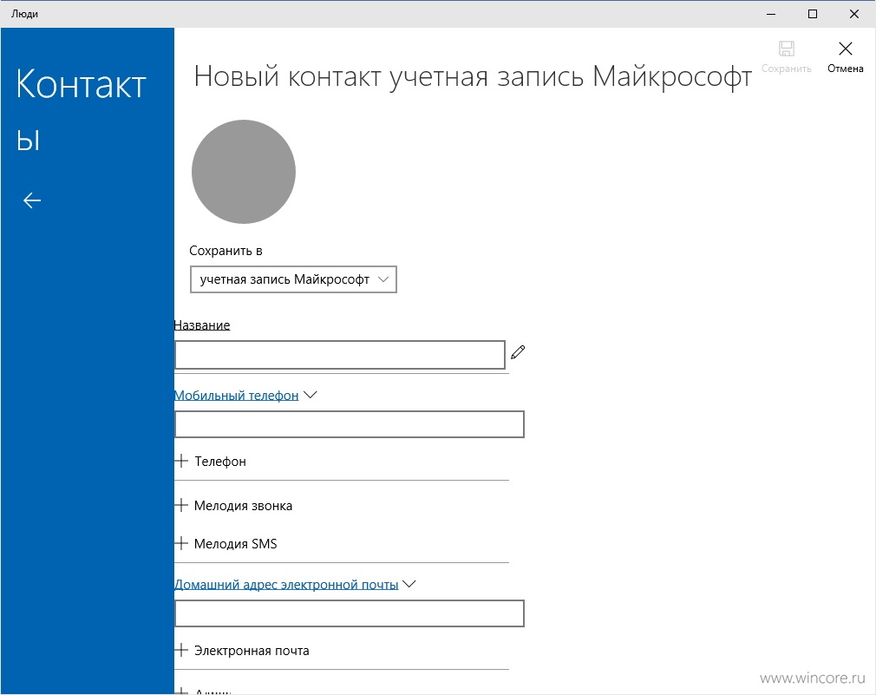Add another phone via Телефон
Screen dimensions: 876x695
(220, 462)
